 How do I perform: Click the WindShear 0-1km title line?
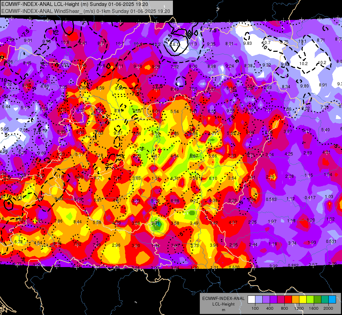coord(86,11)
